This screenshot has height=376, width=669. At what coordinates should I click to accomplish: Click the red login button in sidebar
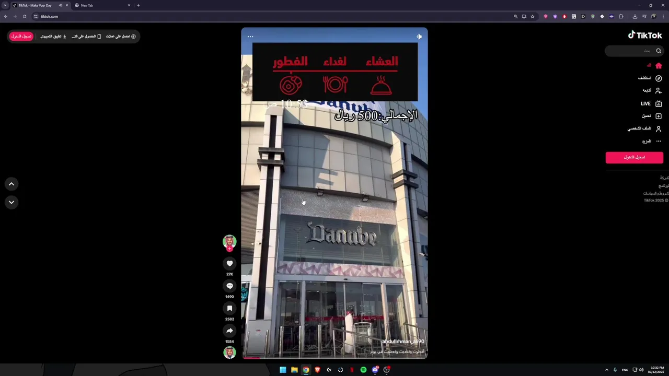(x=634, y=157)
